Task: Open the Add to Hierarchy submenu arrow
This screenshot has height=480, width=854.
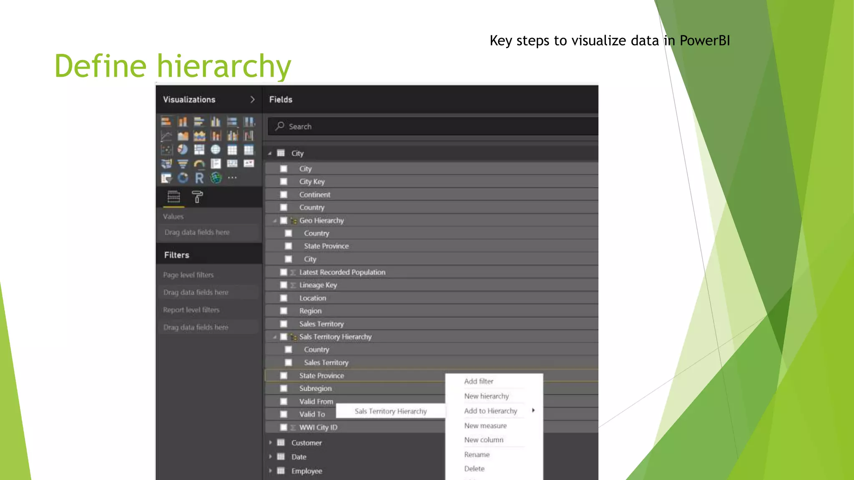Action: coord(533,410)
